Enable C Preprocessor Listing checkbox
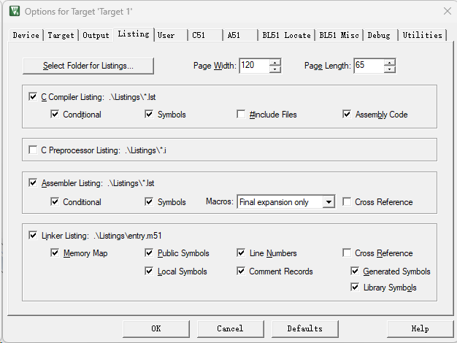Screen dimensions: 457x343 coord(32,150)
